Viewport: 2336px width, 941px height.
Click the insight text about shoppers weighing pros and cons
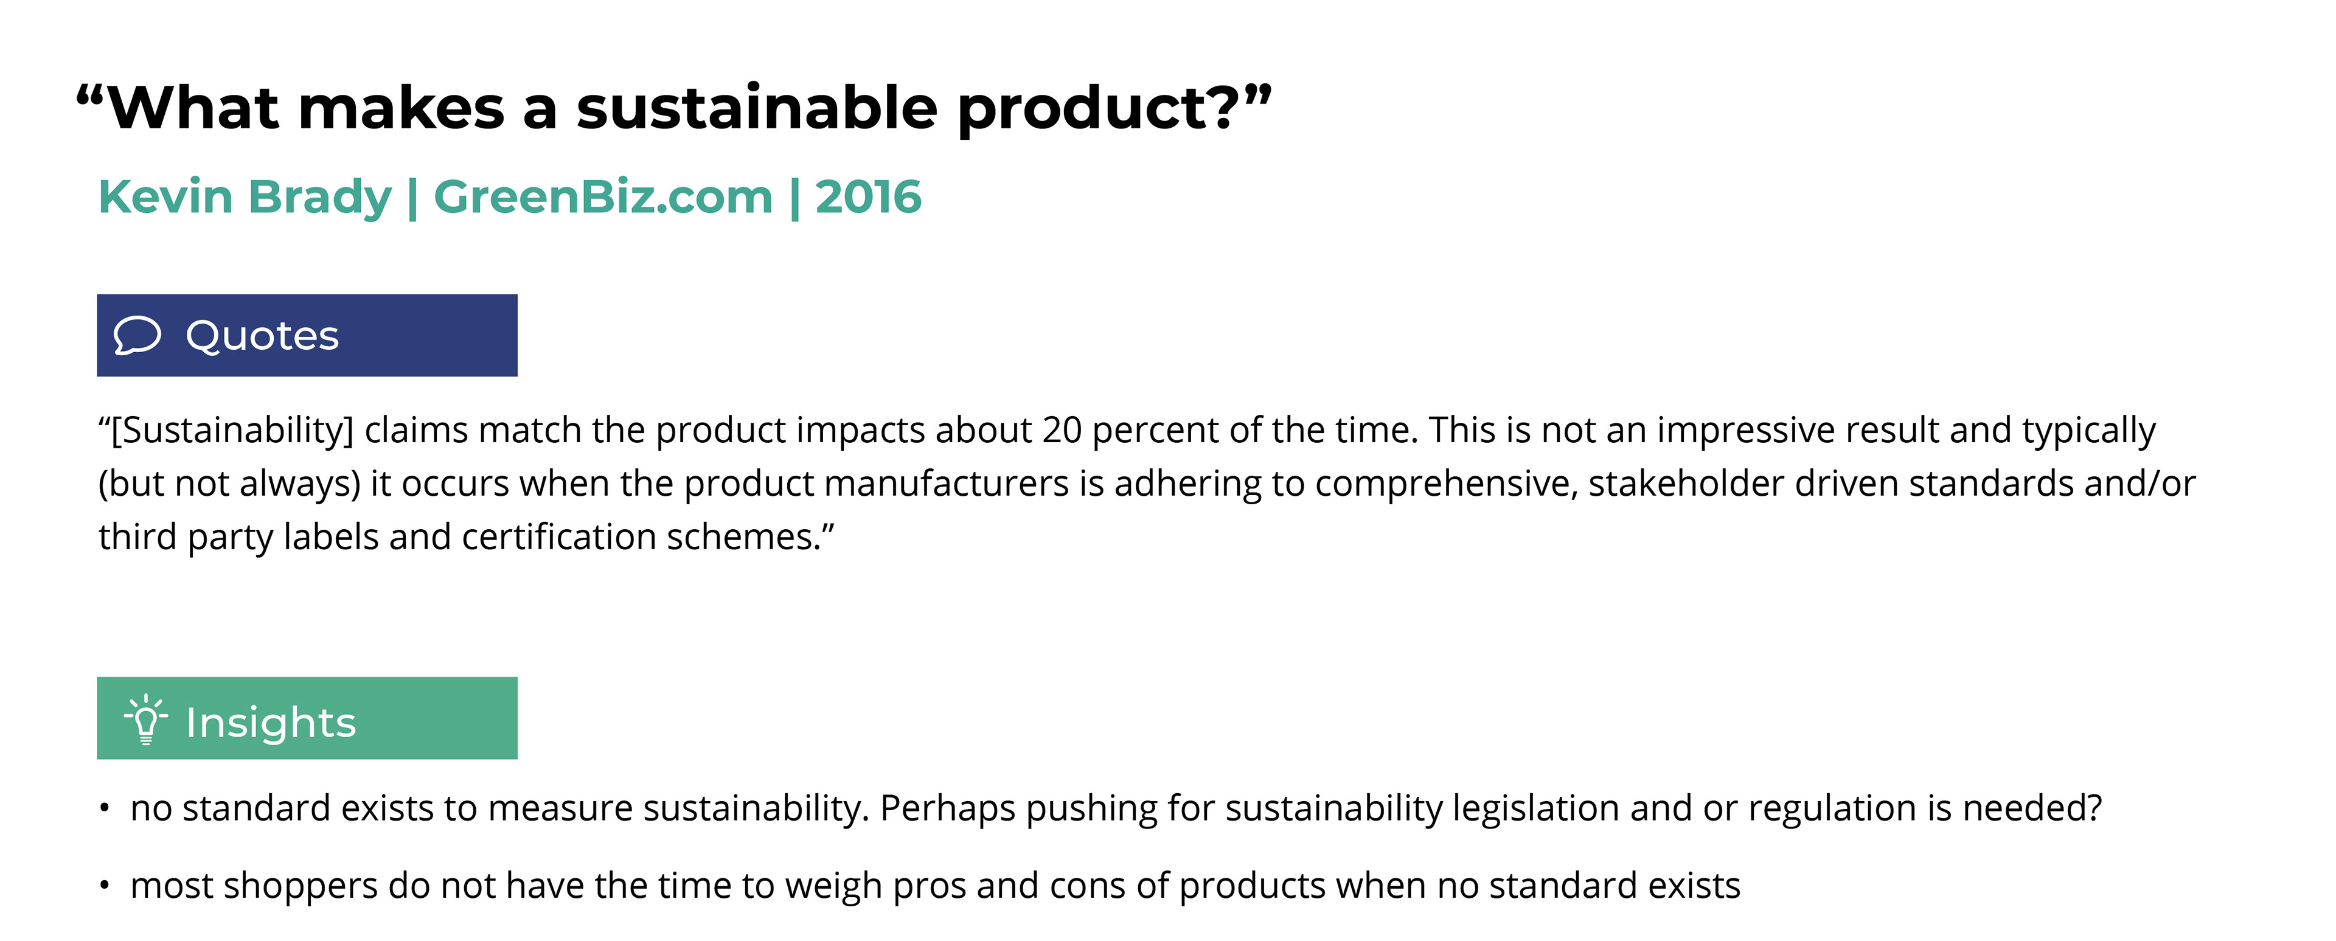[x=936, y=886]
